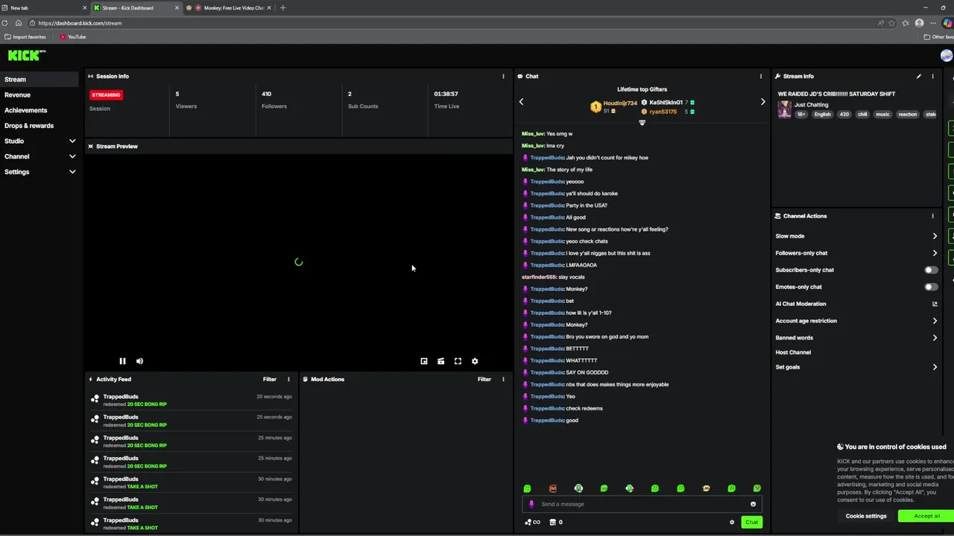This screenshot has height=536, width=954.
Task: Open Chat panel three-dot menu
Action: [761, 76]
